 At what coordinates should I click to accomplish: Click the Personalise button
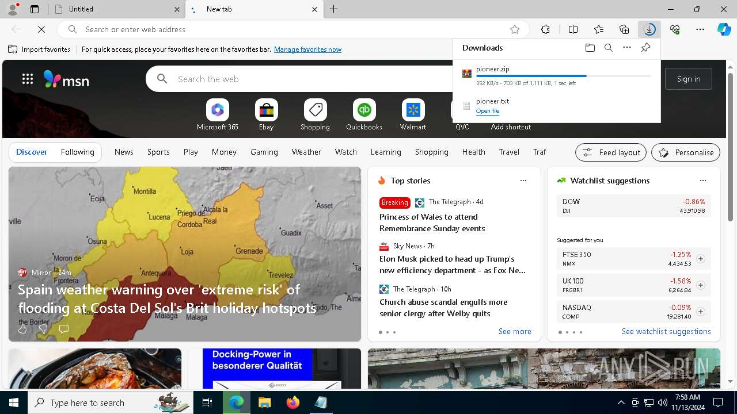[686, 152]
